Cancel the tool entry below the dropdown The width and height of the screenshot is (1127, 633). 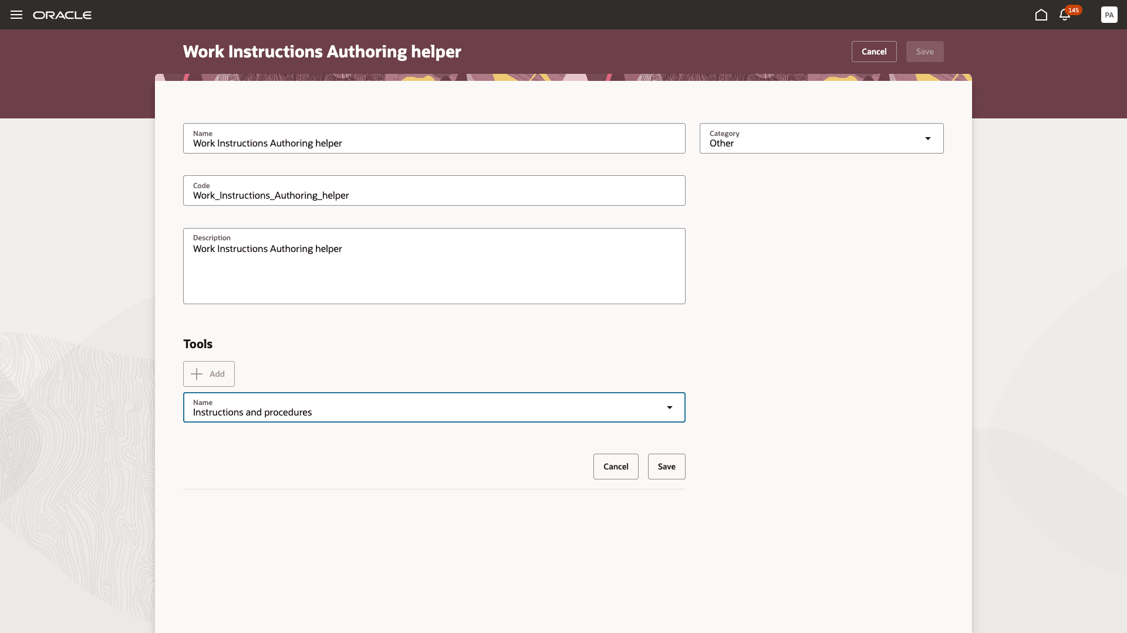(x=615, y=467)
